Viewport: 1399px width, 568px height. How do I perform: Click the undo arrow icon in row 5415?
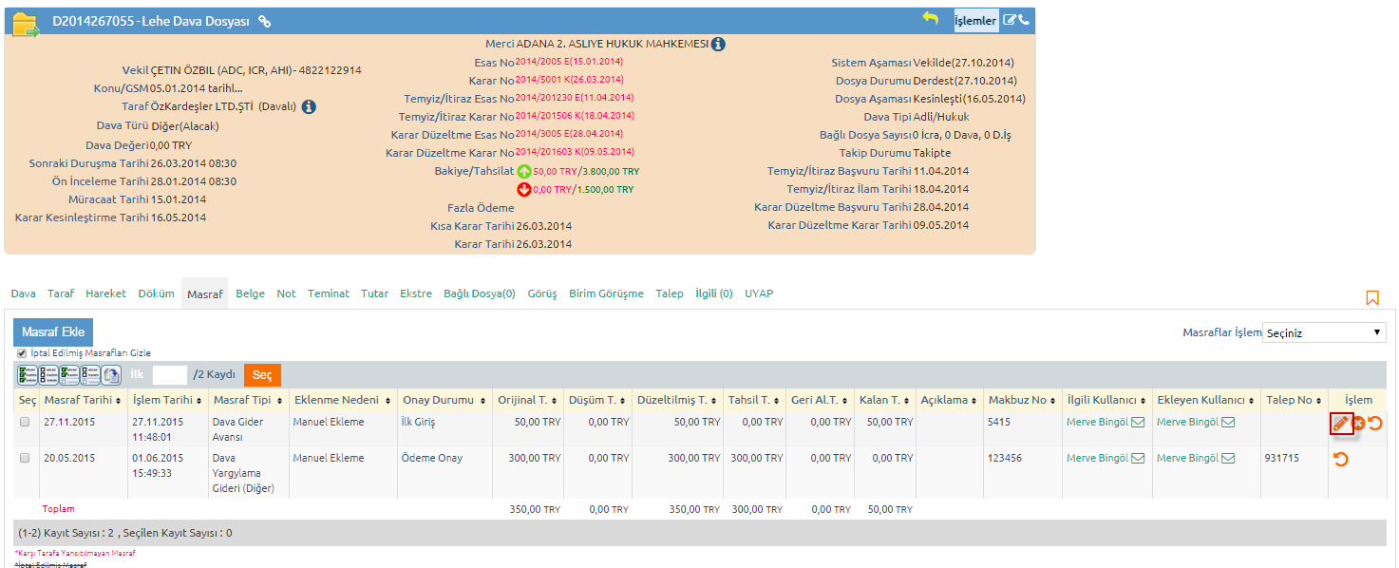click(1374, 424)
